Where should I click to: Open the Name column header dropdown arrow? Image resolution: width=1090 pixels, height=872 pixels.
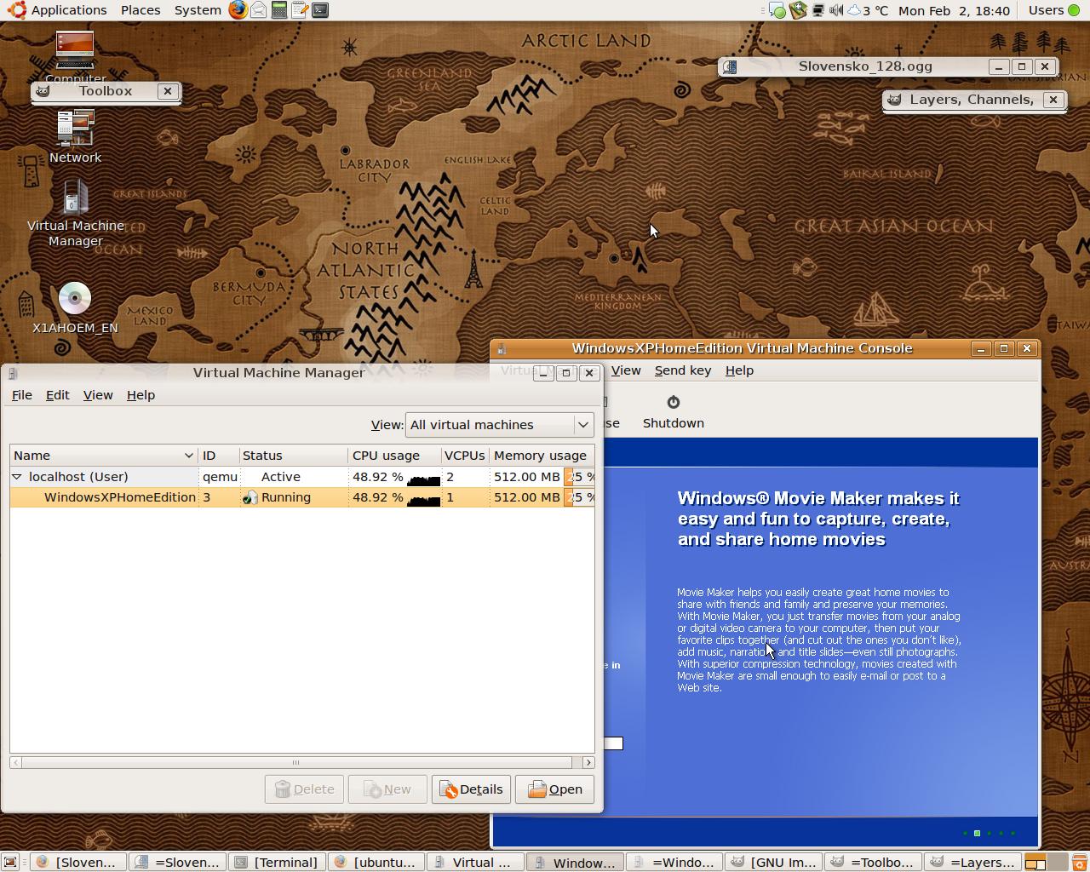coord(188,456)
